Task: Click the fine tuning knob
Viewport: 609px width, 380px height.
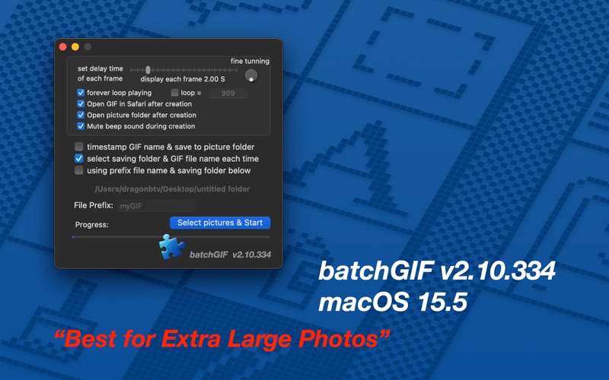Action: (x=251, y=75)
